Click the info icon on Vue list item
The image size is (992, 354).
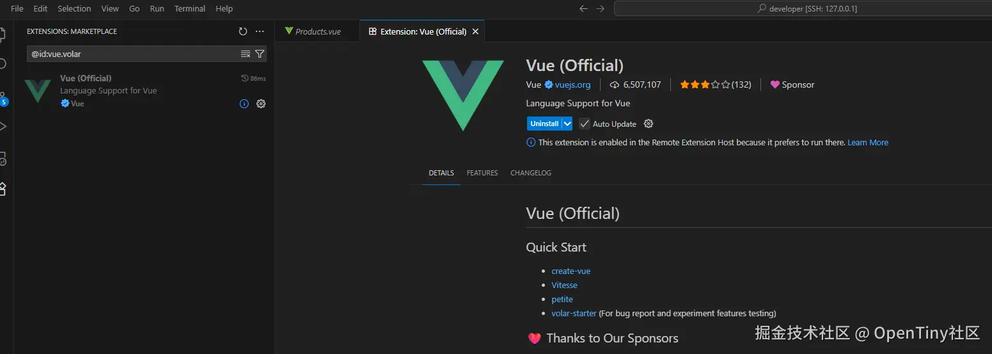(x=244, y=104)
